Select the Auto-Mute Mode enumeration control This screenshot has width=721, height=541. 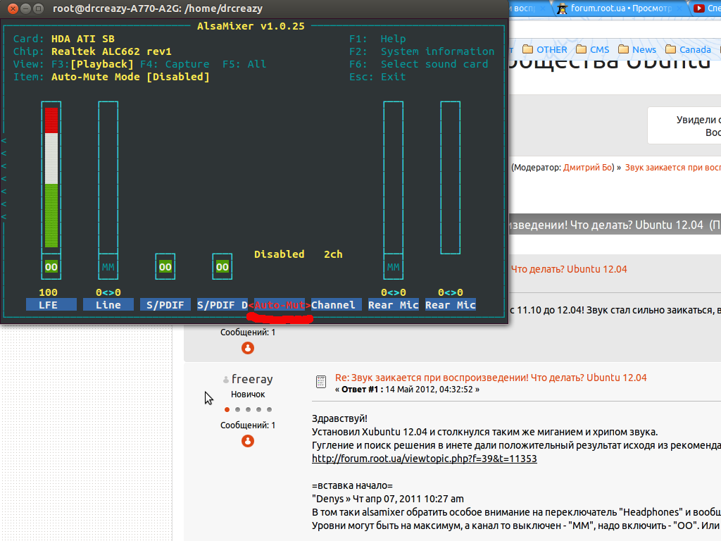(280, 305)
